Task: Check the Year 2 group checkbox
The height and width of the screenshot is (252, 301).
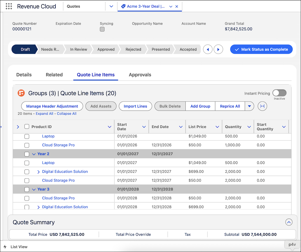Action: pos(27,154)
